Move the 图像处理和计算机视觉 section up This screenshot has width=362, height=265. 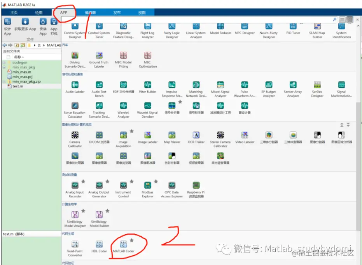[342, 125]
